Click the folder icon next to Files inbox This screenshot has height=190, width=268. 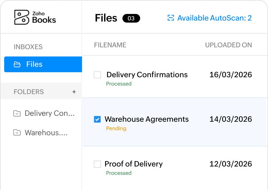pyautogui.click(x=17, y=64)
